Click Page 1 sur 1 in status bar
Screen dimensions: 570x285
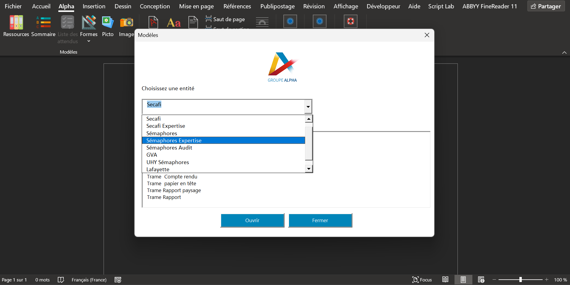(14, 280)
